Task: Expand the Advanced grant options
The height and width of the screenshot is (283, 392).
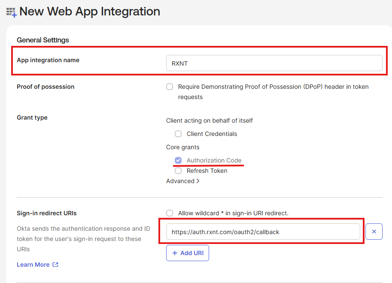Action: [183, 181]
